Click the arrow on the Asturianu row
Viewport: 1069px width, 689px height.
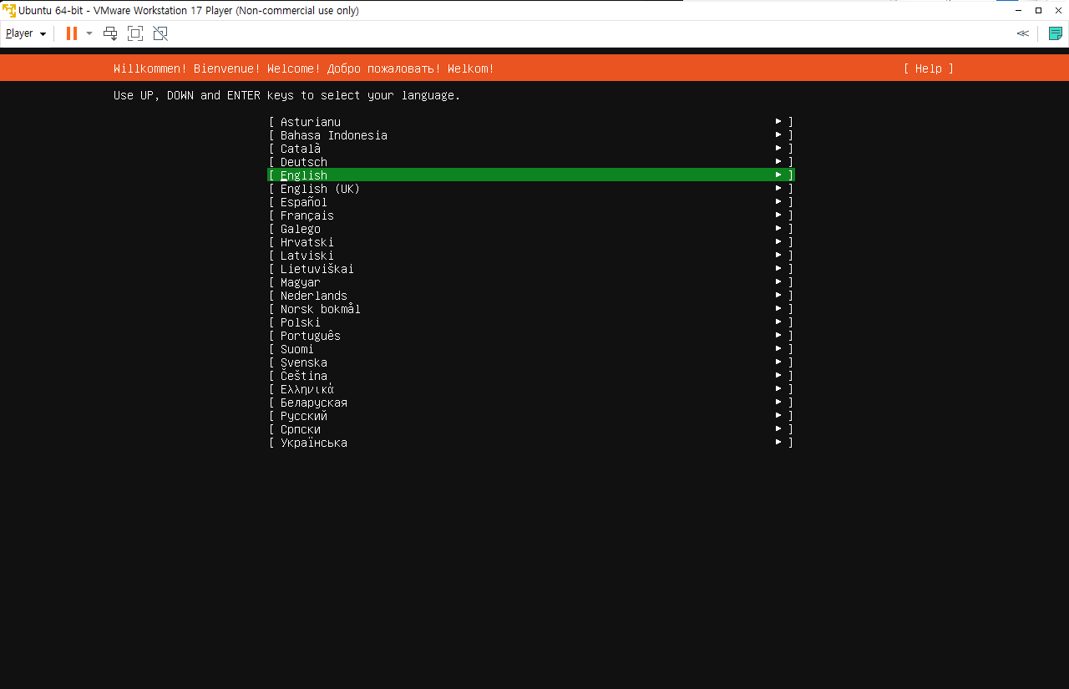(x=778, y=122)
